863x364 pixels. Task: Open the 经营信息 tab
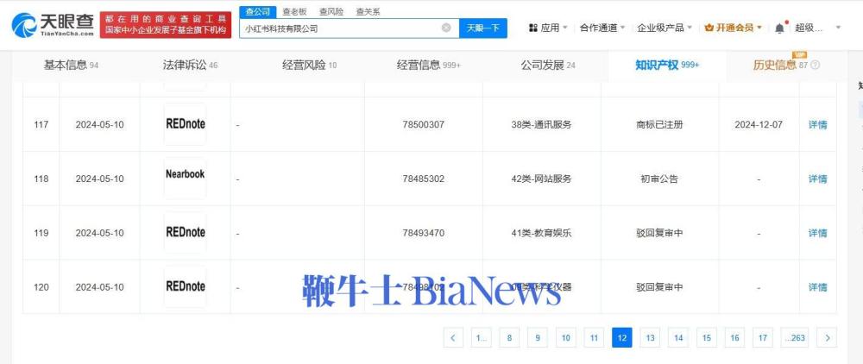tap(429, 66)
